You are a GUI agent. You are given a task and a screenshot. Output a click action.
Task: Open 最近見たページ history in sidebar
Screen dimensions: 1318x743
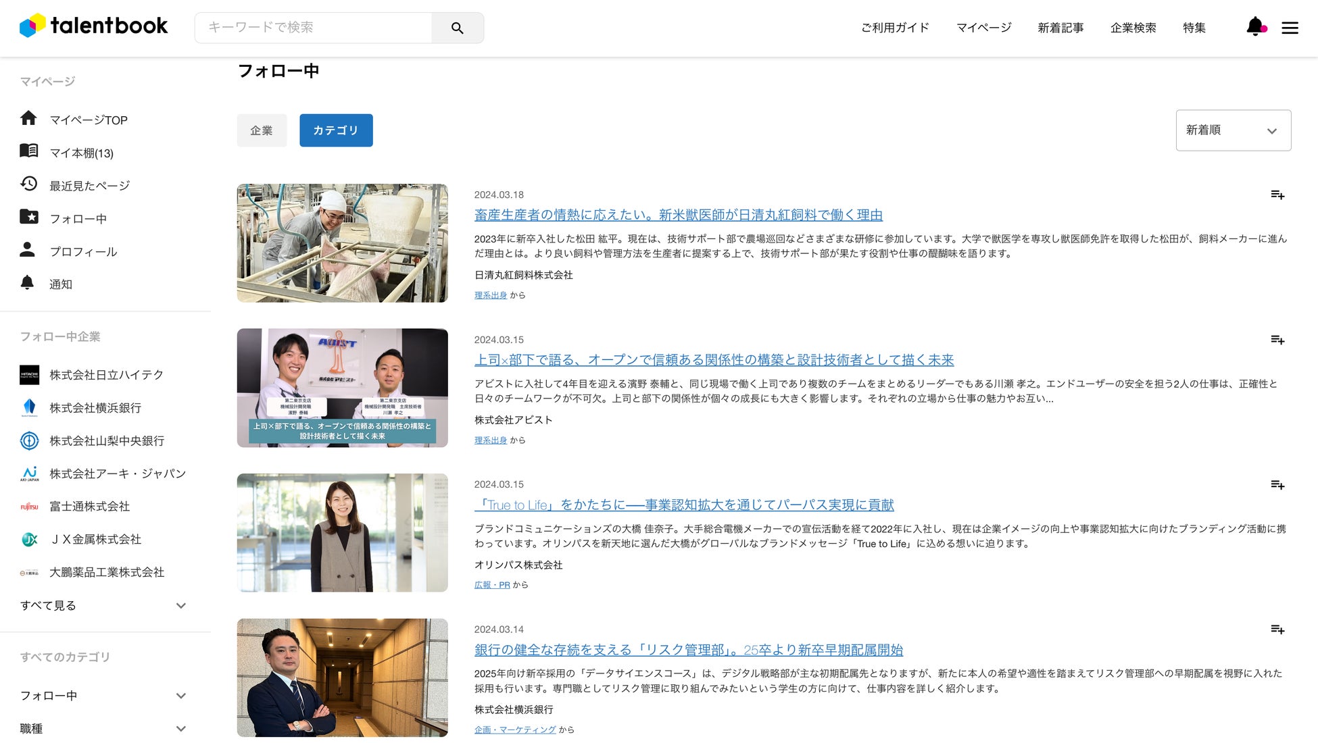[89, 186]
